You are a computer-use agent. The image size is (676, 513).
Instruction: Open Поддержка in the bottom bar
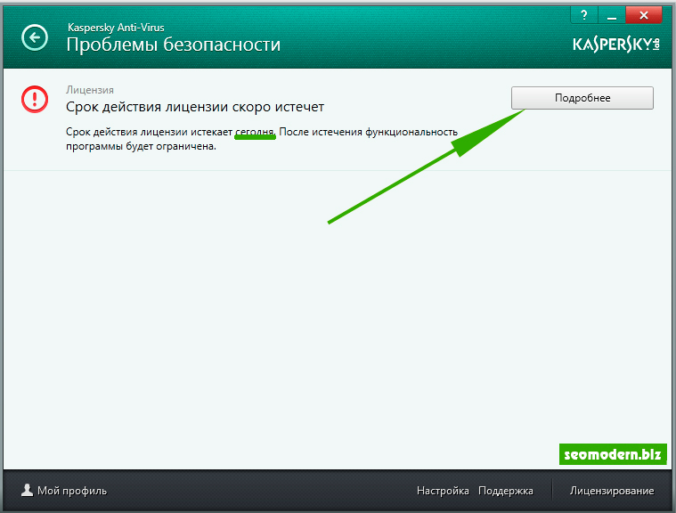click(505, 491)
